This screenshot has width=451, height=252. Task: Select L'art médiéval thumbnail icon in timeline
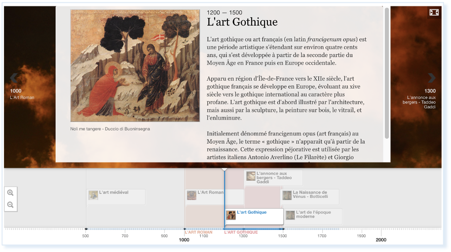coord(93,195)
